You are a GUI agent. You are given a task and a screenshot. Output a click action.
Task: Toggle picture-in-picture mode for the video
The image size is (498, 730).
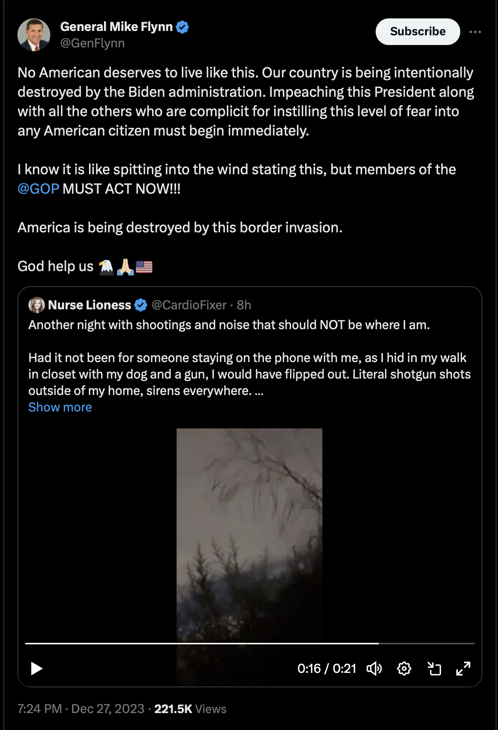434,669
